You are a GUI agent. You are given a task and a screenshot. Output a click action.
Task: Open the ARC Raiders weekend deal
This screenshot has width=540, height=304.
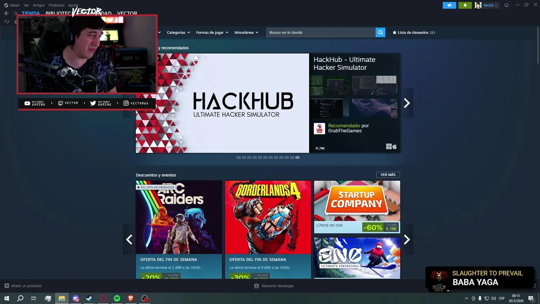click(x=179, y=230)
